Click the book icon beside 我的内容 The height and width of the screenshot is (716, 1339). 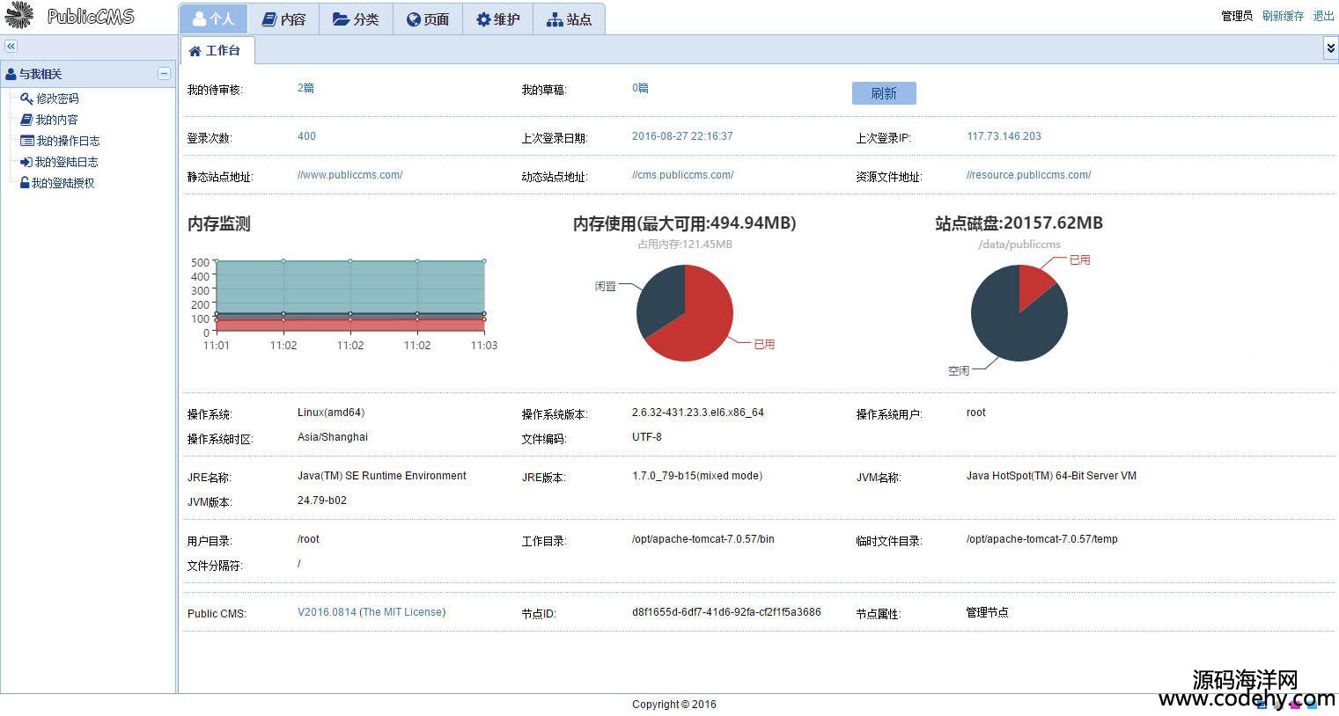coord(26,120)
